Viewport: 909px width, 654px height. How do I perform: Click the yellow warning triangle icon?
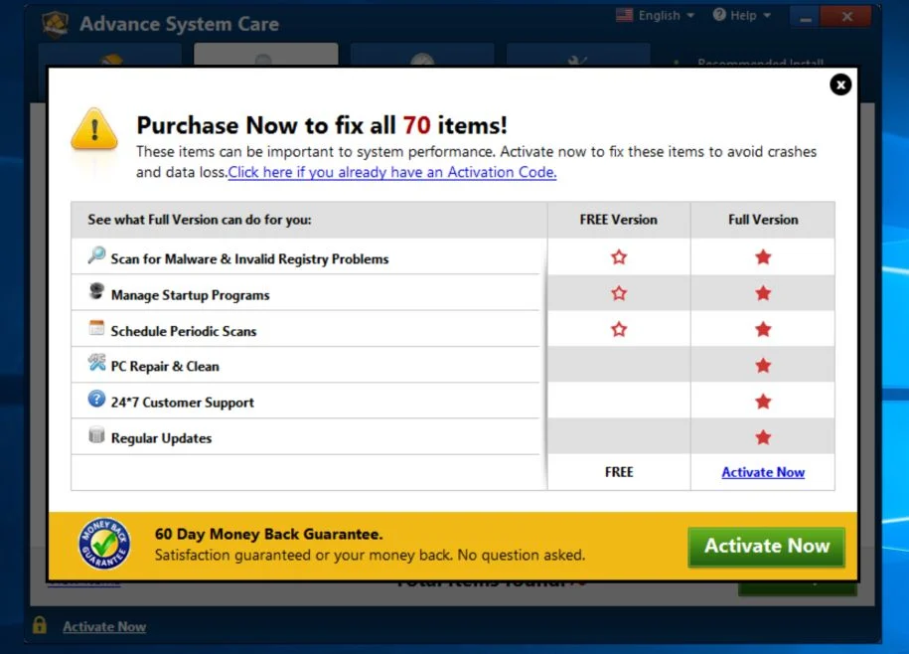click(x=94, y=129)
